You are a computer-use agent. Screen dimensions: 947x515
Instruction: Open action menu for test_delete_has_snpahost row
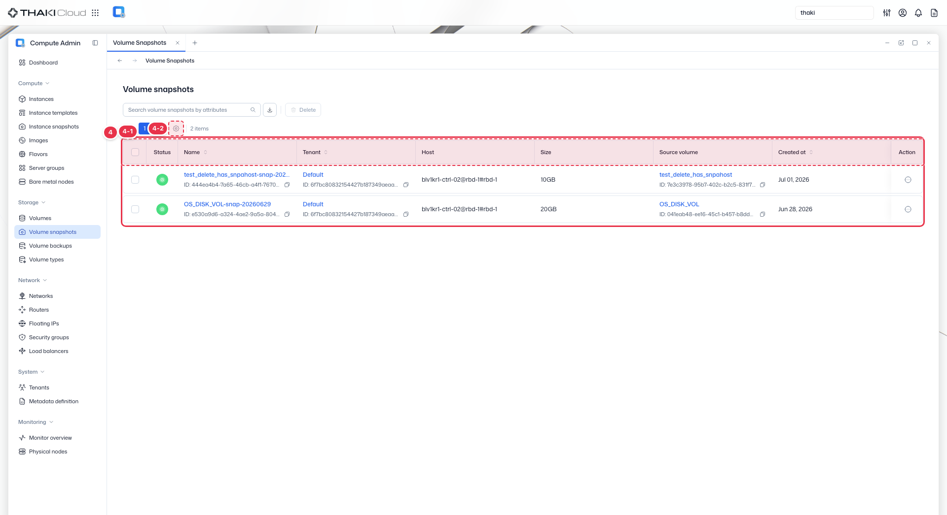pyautogui.click(x=908, y=180)
